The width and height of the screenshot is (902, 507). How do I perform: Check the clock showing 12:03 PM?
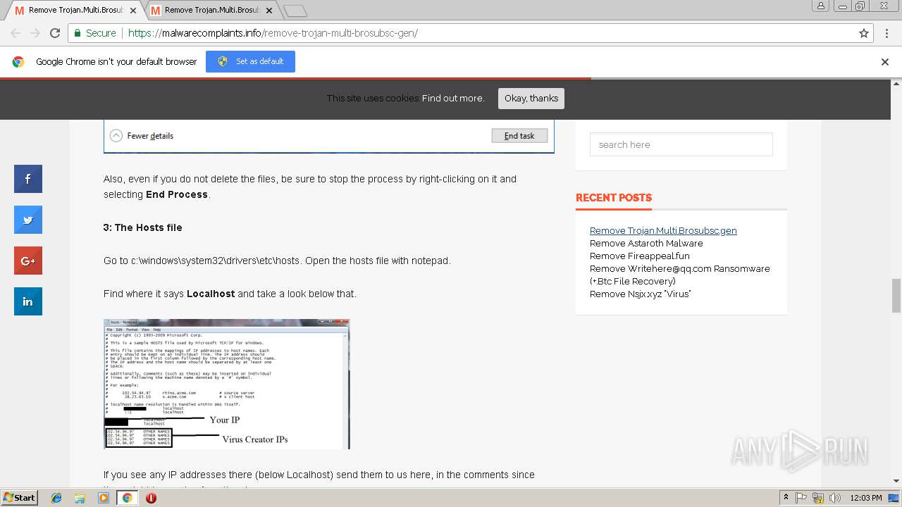tap(866, 498)
